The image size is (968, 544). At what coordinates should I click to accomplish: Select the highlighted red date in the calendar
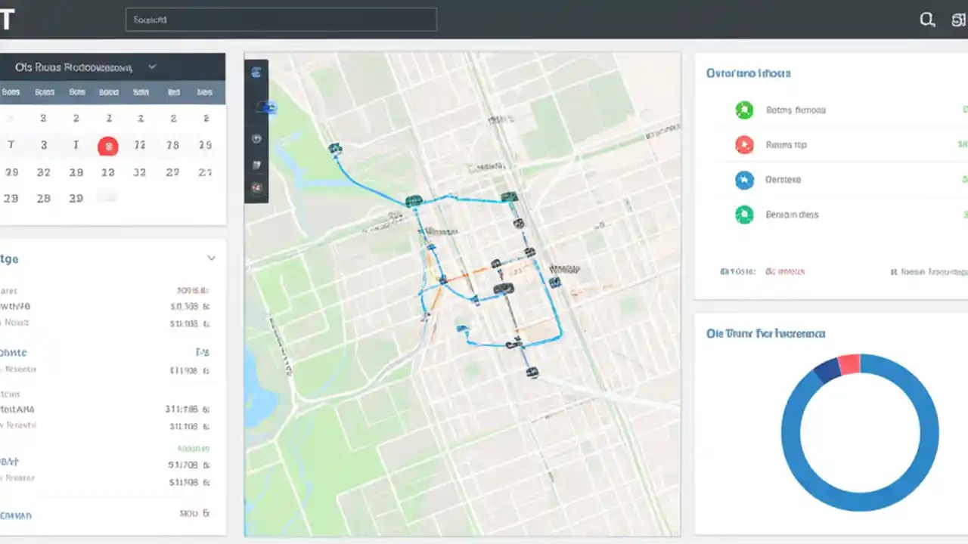[x=107, y=146]
